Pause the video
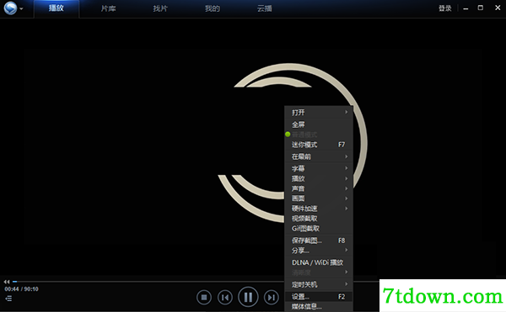 pos(248,297)
